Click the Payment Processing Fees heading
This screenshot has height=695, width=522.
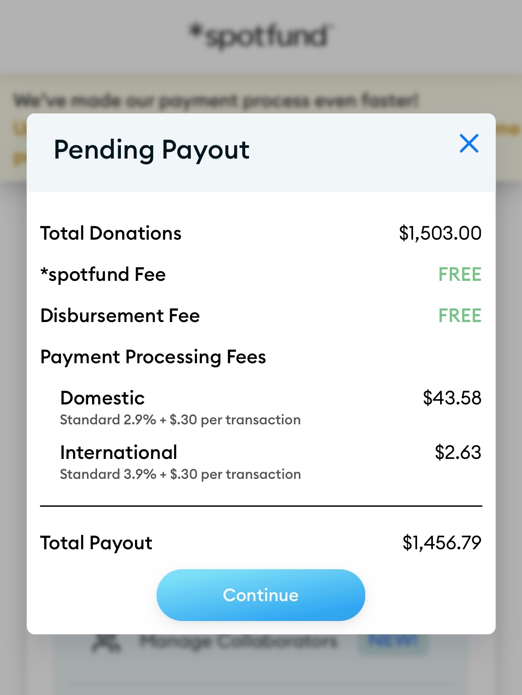(x=153, y=357)
